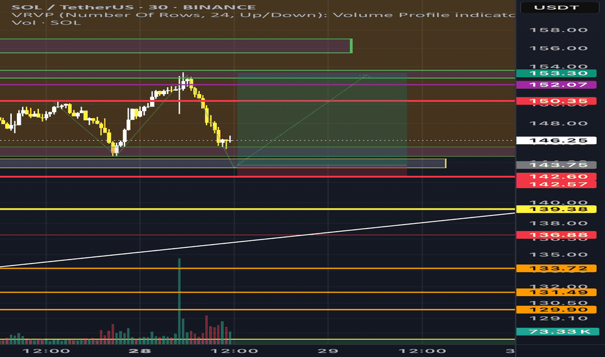605x357 pixels.
Task: Select the red stop-loss zone of position
Action: point(322,171)
